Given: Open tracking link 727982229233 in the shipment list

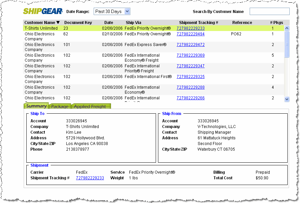Looking at the screenshot, I should 191,28.
